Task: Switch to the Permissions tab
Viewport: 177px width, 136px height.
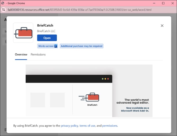Action: click(x=38, y=55)
